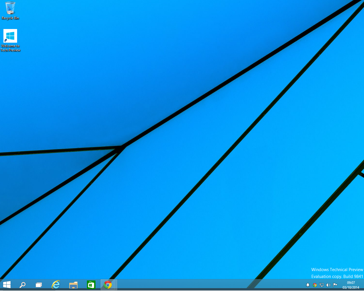Select the Welcome to Tech Preview shortcut
Viewport: 364px width, 291px height.
point(10,40)
